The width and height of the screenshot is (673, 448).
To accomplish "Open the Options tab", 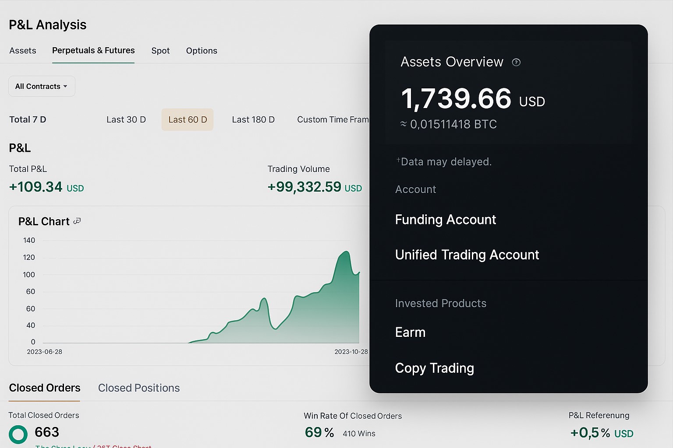I will (201, 51).
